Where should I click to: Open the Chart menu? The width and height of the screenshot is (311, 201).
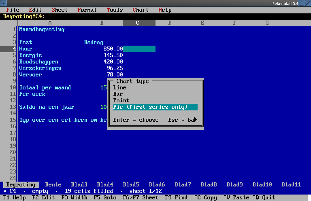(141, 10)
